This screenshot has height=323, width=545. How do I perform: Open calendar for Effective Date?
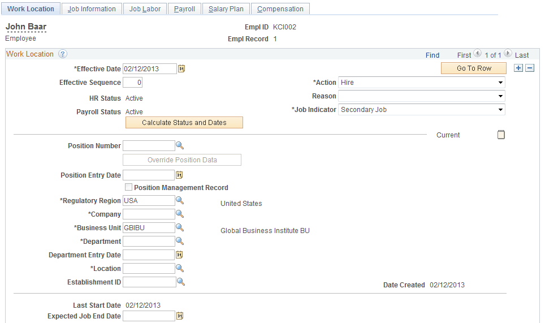click(x=181, y=69)
